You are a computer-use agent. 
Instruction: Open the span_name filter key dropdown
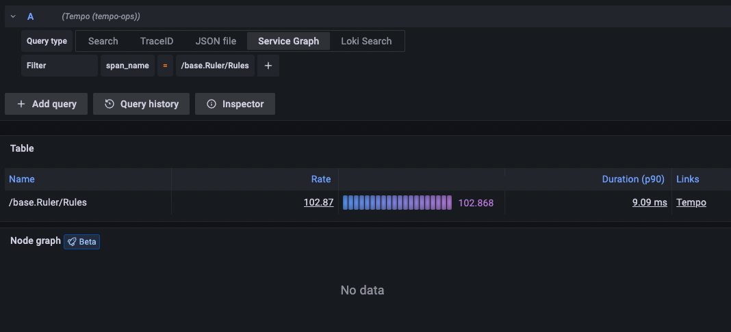tap(127, 66)
